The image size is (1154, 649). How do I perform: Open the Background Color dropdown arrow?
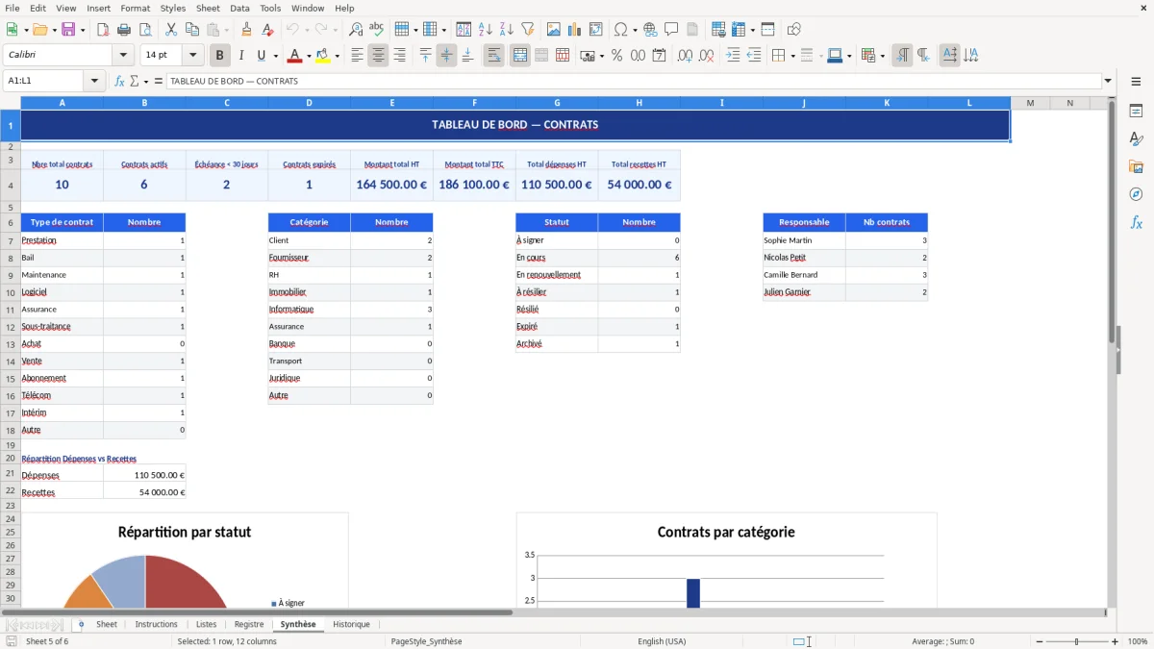coord(338,56)
